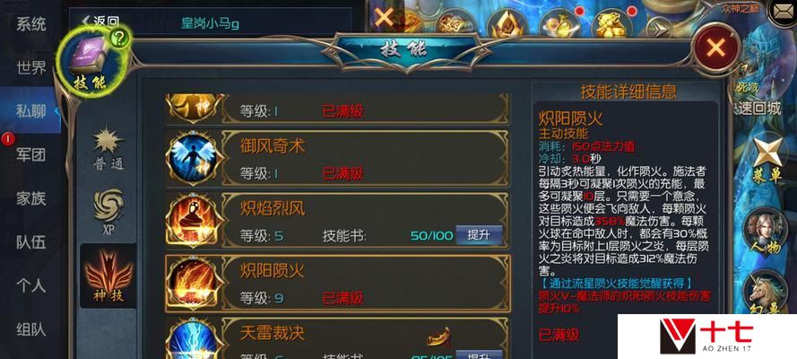Screen dimensions: 797x359
Task: Click the 御风奇术 winged skill icon
Action: [x=193, y=158]
